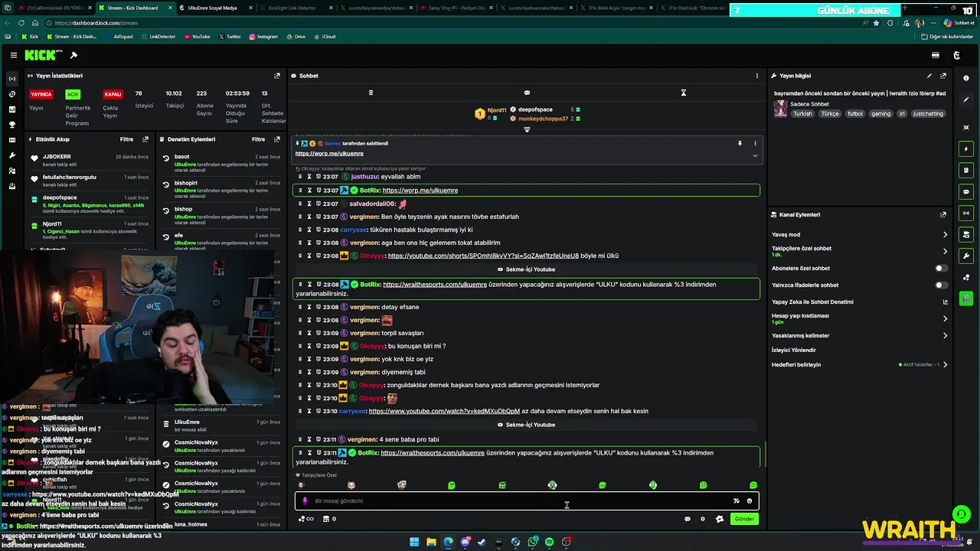Click the Sadece Sohbet category thumbnail
This screenshot has width=980, height=551.
[780, 109]
